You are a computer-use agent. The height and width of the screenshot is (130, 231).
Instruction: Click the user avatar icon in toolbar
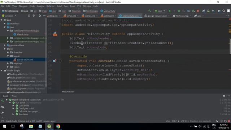click(x=228, y=11)
